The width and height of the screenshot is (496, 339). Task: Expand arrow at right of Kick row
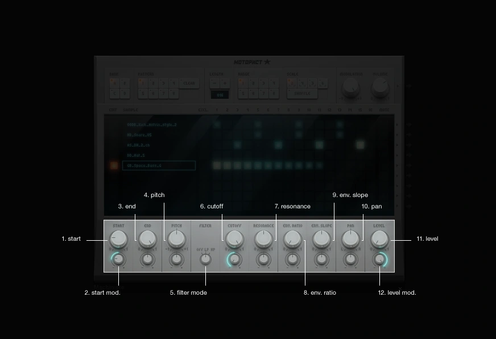pos(398,125)
